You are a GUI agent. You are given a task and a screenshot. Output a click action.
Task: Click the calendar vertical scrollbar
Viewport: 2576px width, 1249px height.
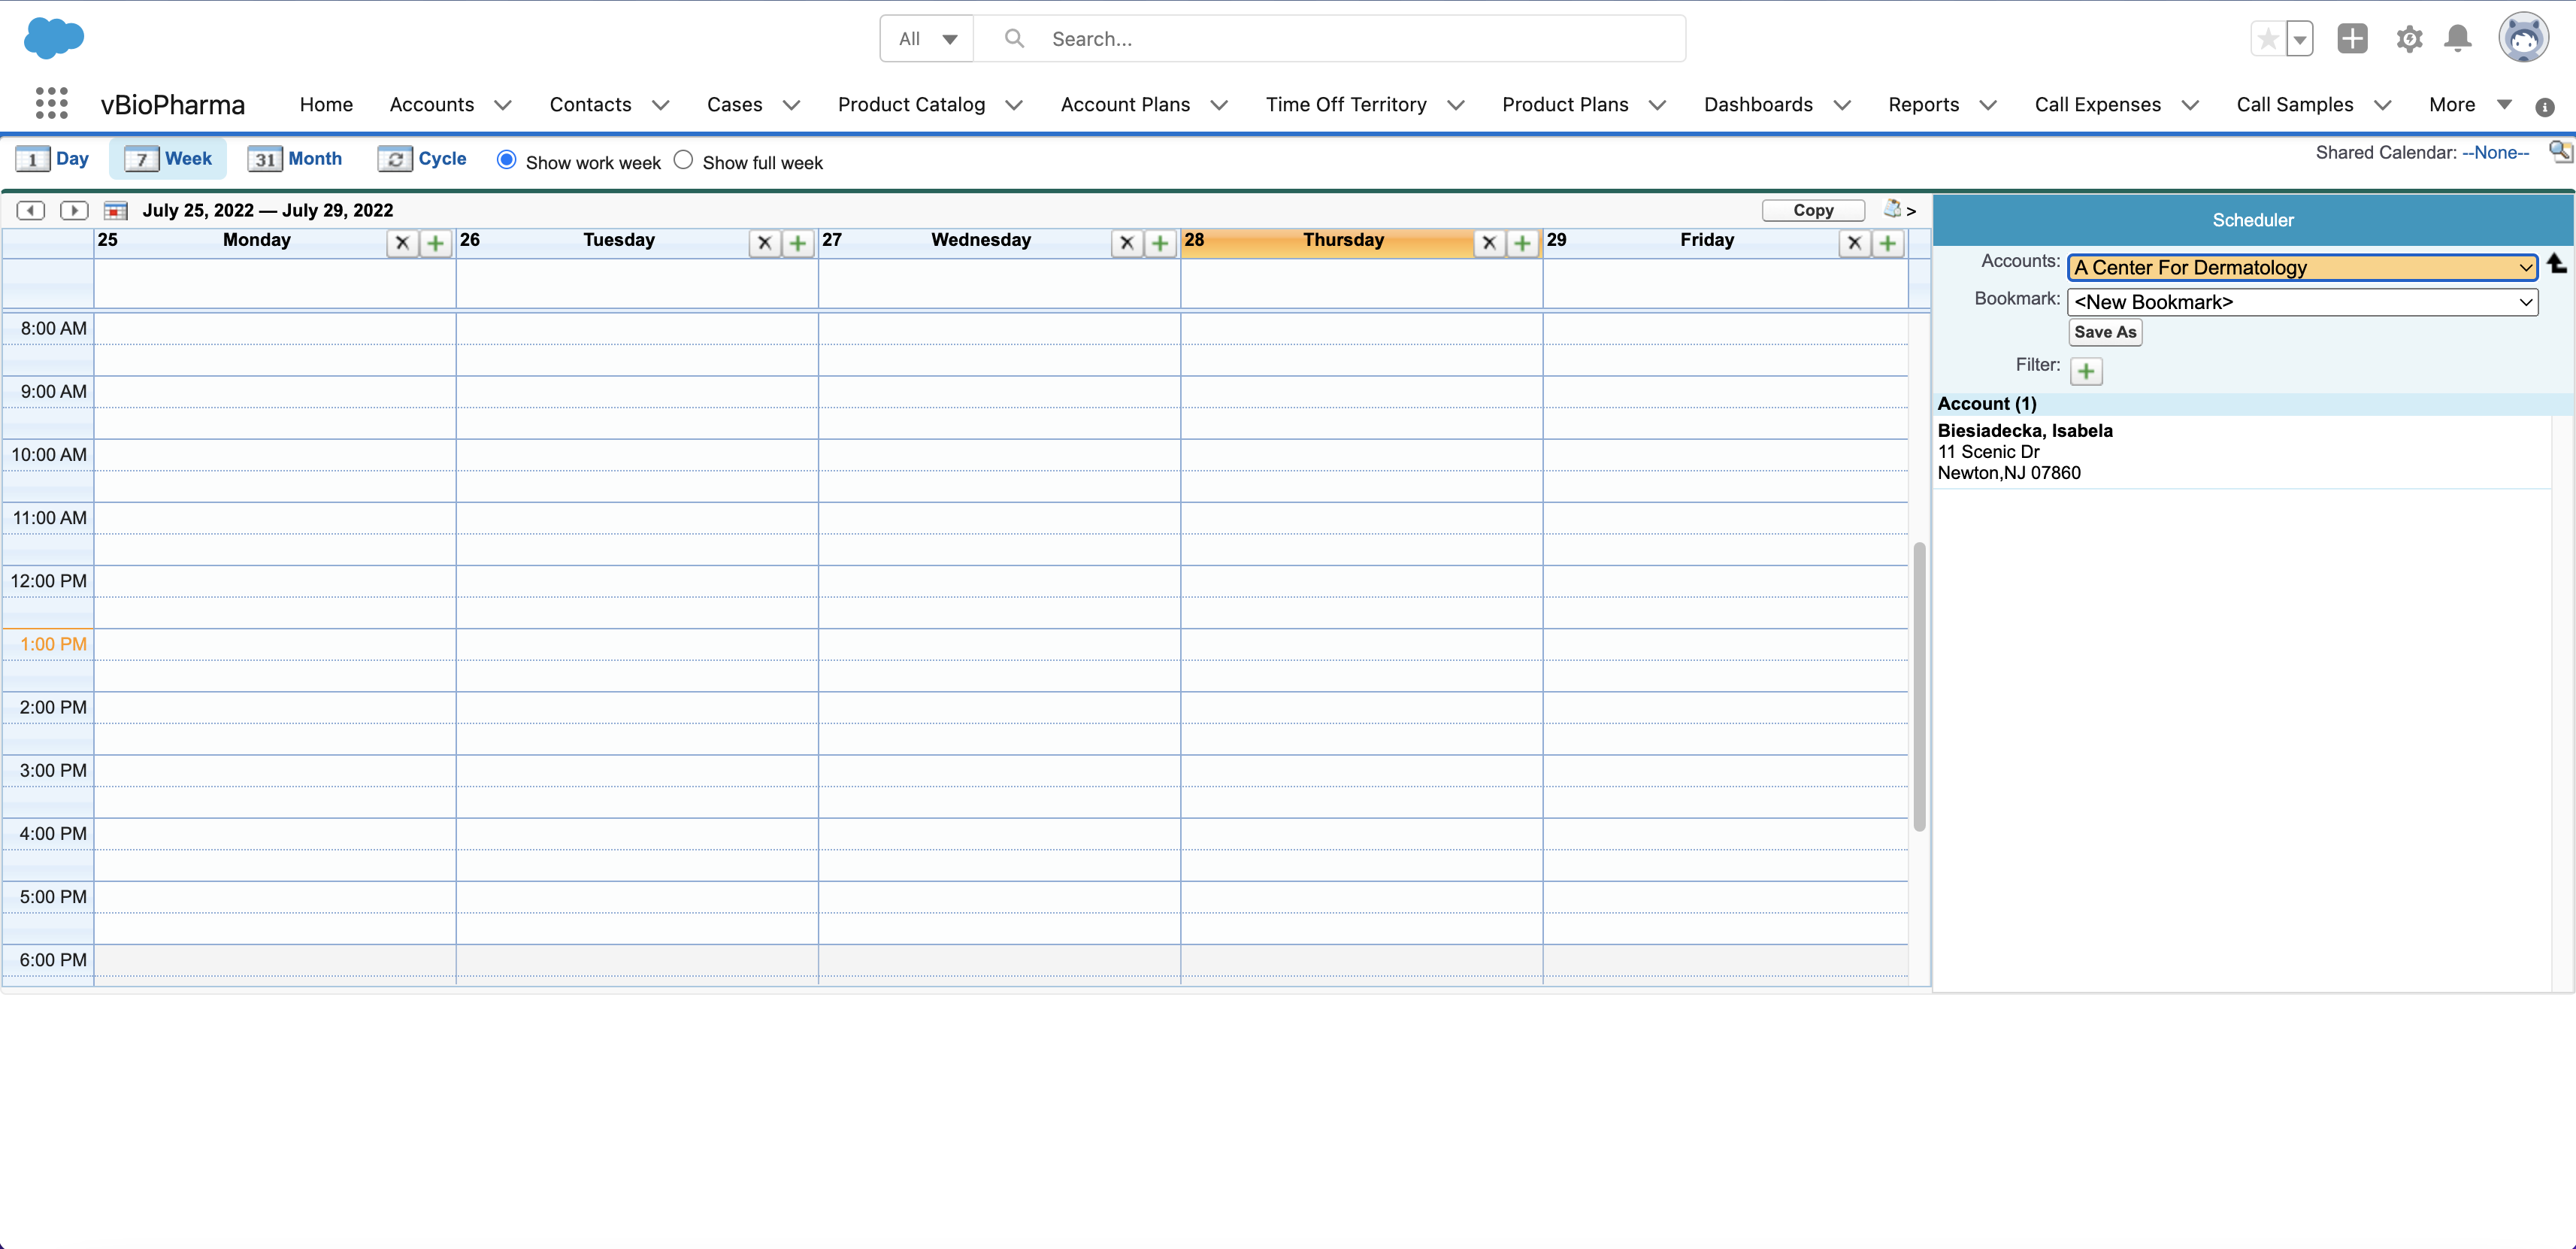(1918, 686)
